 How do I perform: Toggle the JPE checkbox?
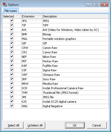point(12,97)
